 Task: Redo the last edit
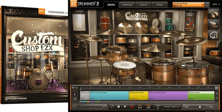pos(77,88)
